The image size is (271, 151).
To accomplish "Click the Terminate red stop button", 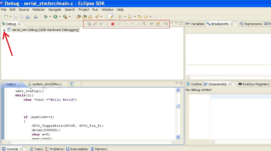I will [x=113, y=24].
